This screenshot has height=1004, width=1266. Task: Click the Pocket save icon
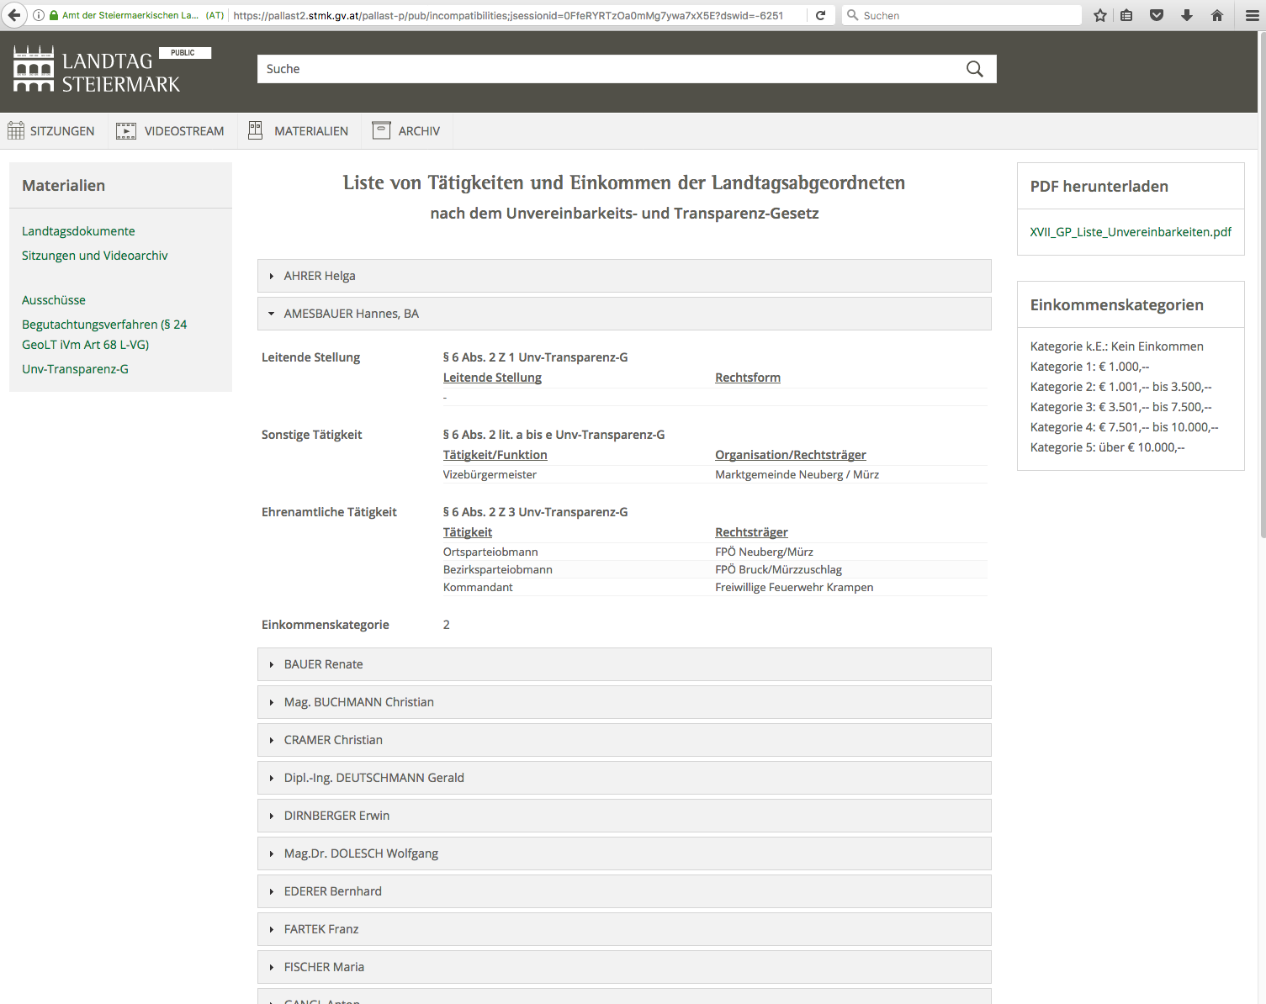pos(1157,15)
